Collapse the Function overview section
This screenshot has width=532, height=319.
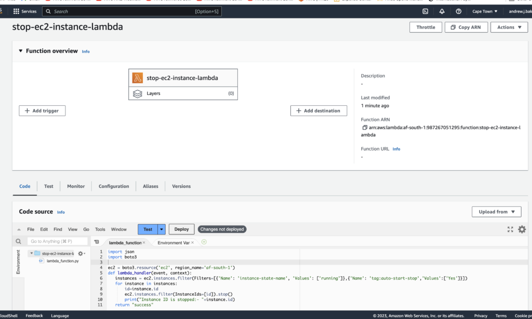pyautogui.click(x=20, y=51)
